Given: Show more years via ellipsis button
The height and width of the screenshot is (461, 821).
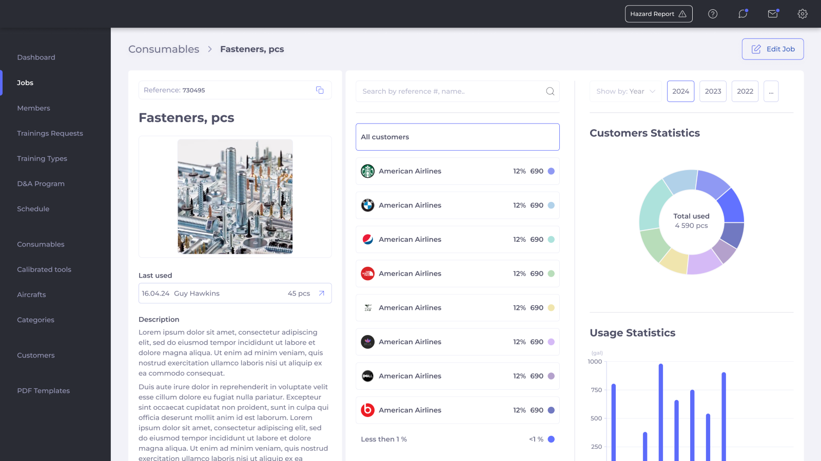Looking at the screenshot, I should tap(771, 91).
